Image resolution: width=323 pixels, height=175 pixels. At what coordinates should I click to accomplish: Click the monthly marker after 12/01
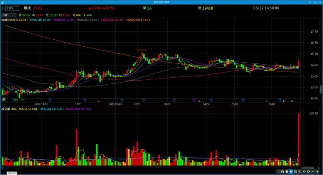(x=85, y=100)
